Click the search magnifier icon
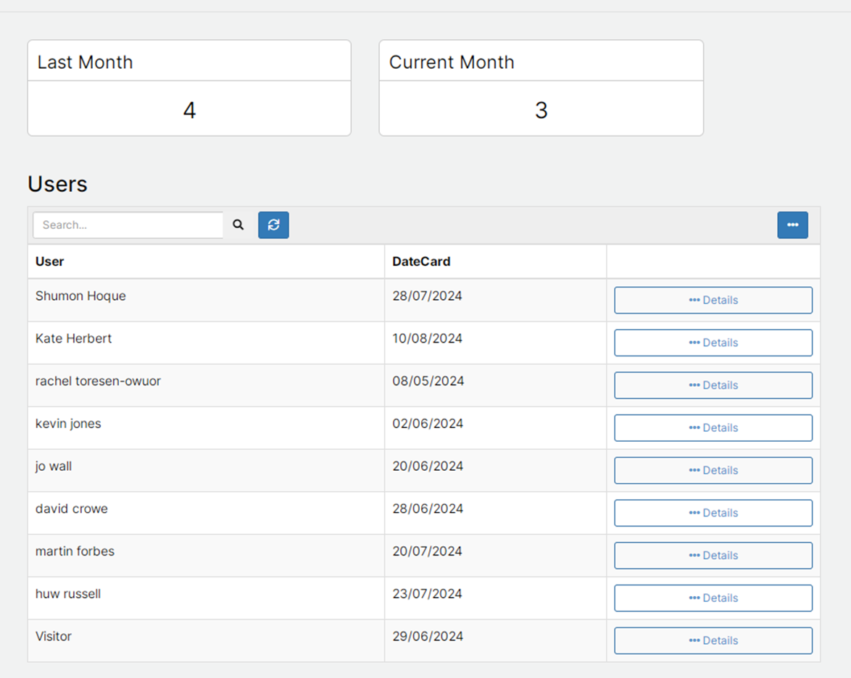The width and height of the screenshot is (851, 678). [238, 225]
